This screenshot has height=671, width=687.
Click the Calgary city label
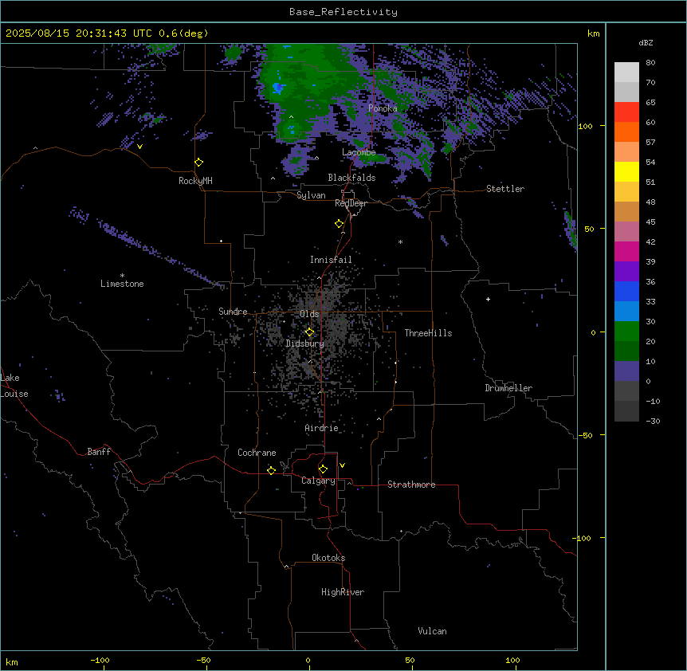318,481
